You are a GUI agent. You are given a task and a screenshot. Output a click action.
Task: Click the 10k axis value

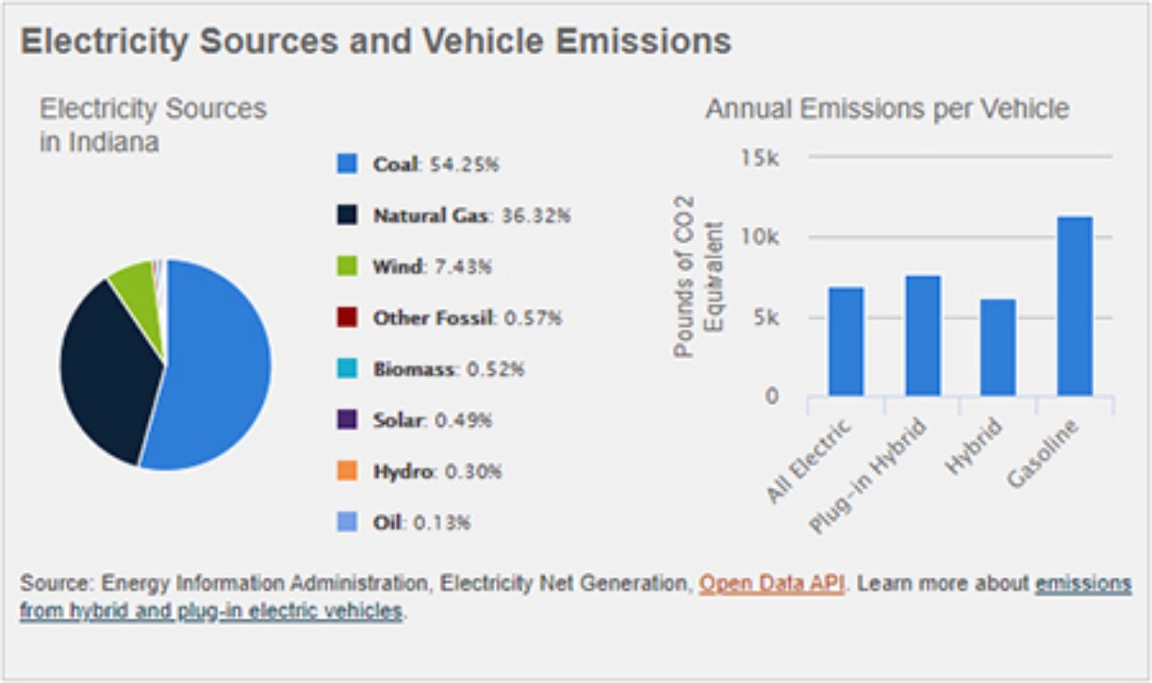click(x=760, y=238)
